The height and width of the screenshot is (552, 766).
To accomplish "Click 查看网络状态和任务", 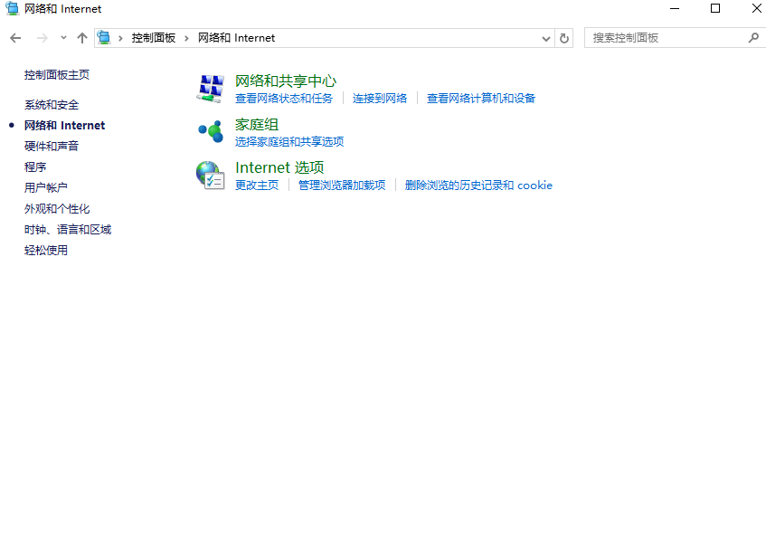I will [284, 99].
